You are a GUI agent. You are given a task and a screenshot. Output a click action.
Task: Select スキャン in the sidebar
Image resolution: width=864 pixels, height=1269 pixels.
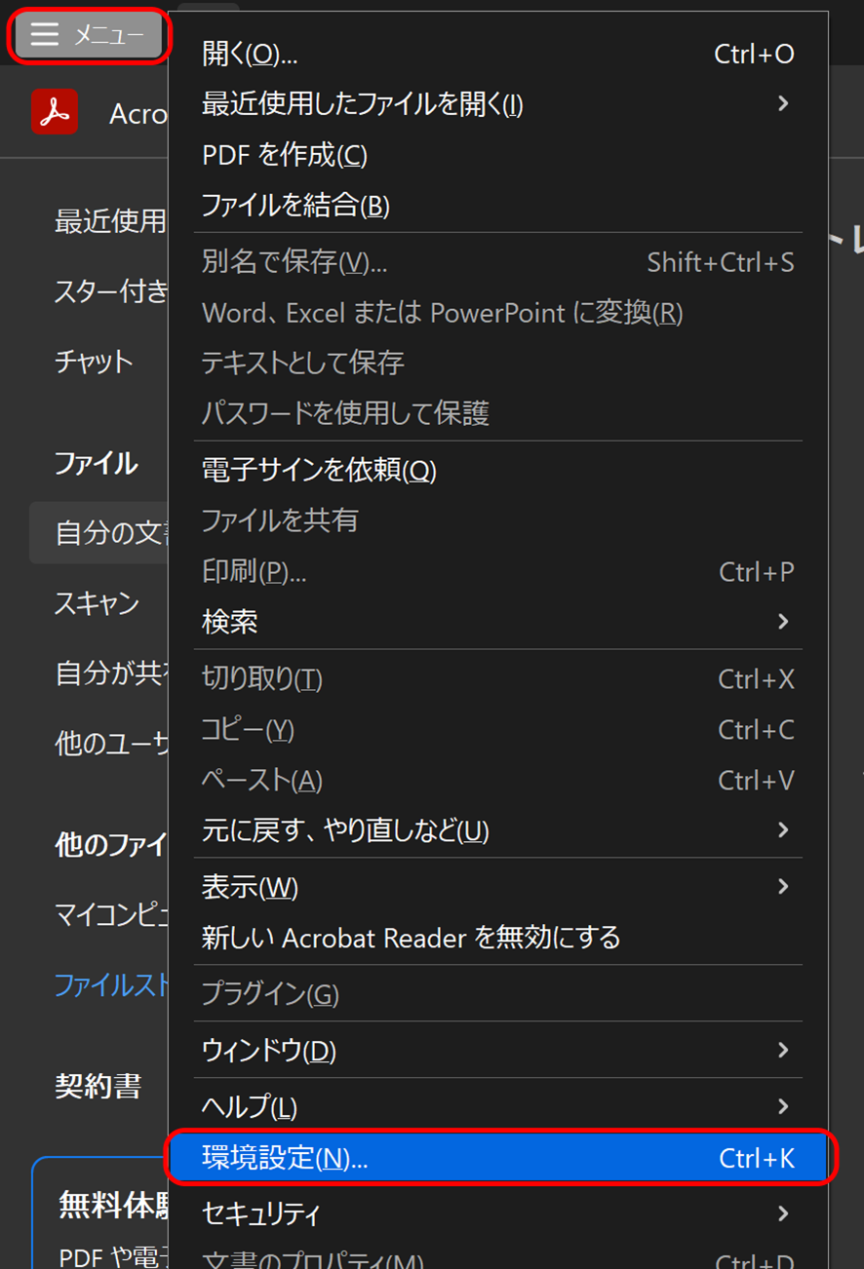[97, 603]
